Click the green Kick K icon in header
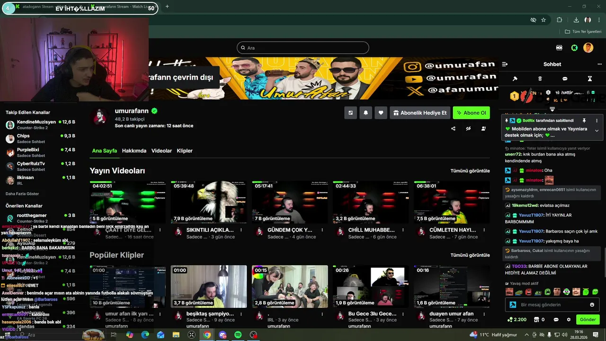 click(574, 48)
